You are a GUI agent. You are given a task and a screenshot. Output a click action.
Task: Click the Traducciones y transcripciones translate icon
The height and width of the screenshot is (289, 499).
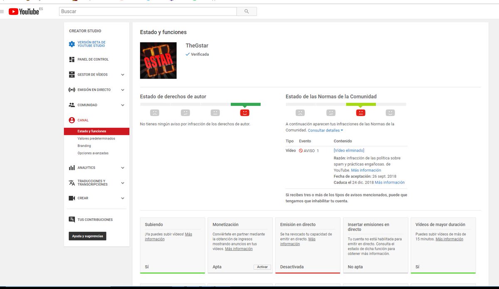(72, 183)
